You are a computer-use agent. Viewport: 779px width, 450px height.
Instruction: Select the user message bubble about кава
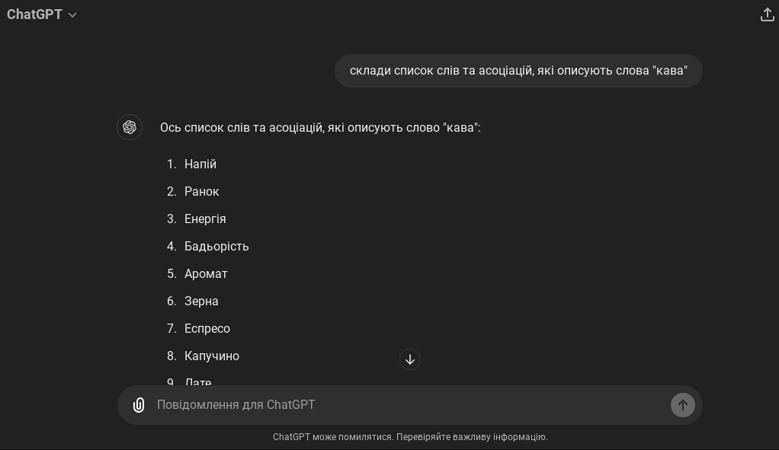pos(518,70)
